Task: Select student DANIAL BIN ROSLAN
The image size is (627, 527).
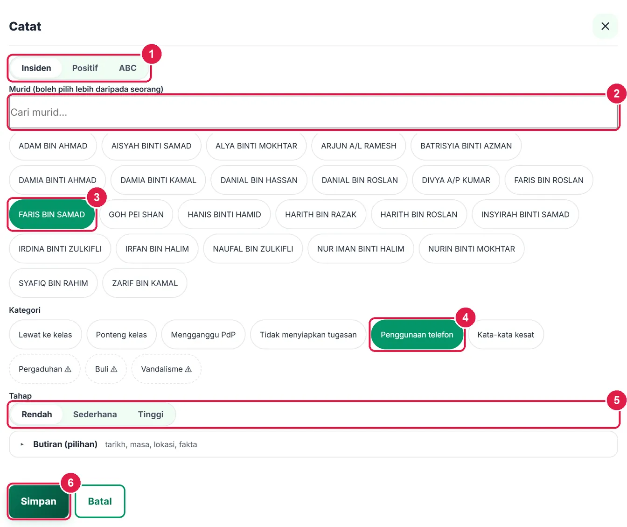Action: tap(360, 180)
